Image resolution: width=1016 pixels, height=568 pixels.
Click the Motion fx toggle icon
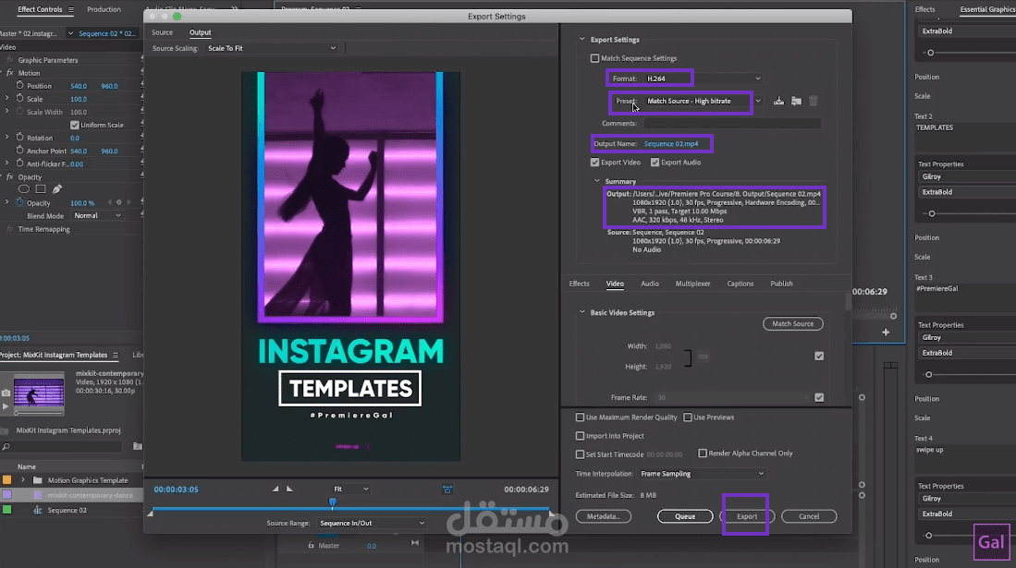coord(10,73)
